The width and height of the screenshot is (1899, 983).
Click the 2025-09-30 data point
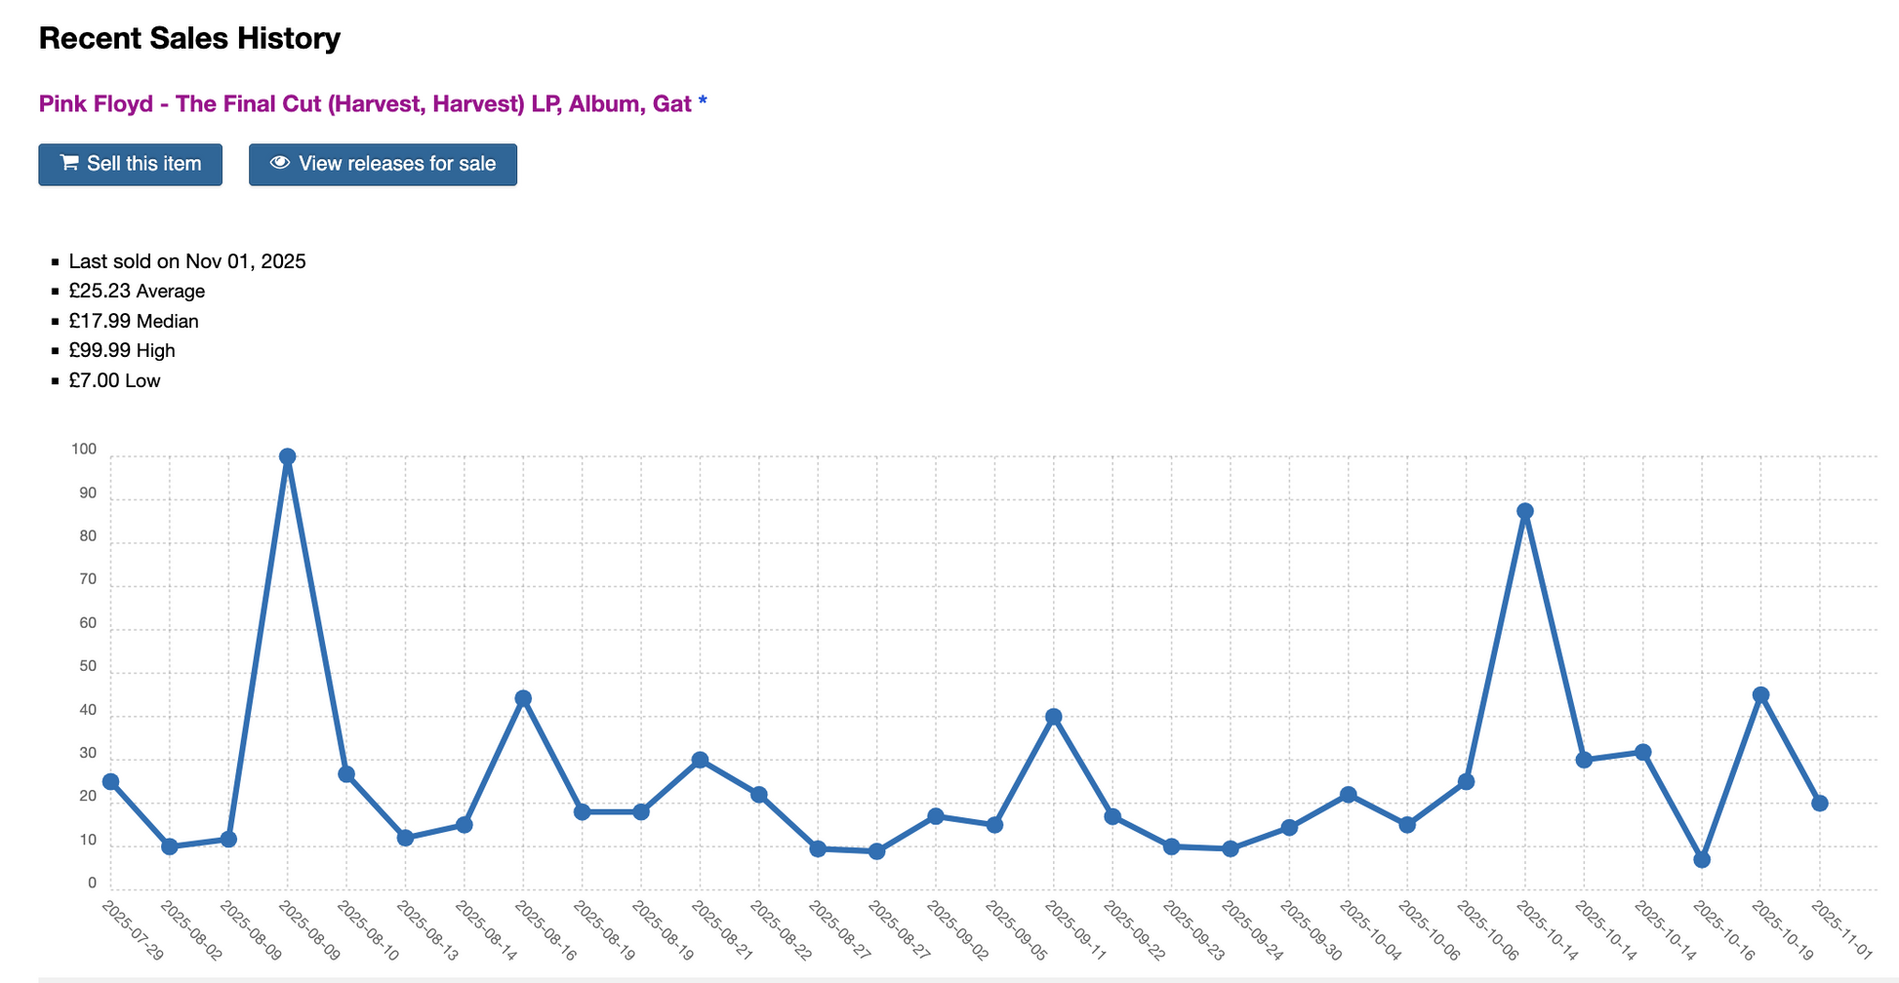[1289, 828]
